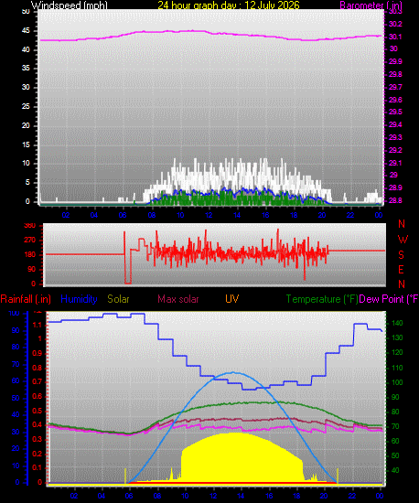Click the Dew Point legend label
Viewport: 419px width, 503px height.
pyautogui.click(x=389, y=299)
